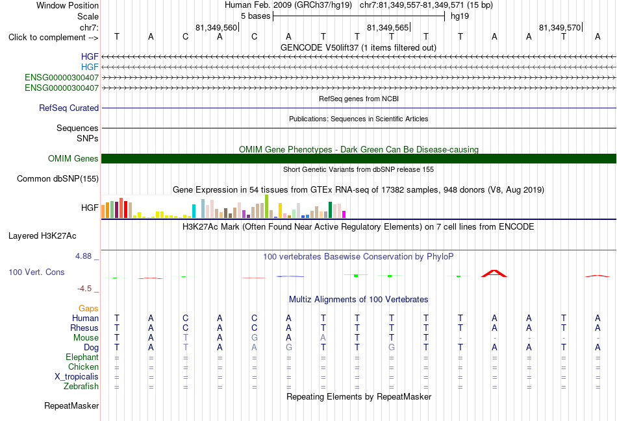Select the Chicken species row label
617x421 pixels.
coord(83,367)
